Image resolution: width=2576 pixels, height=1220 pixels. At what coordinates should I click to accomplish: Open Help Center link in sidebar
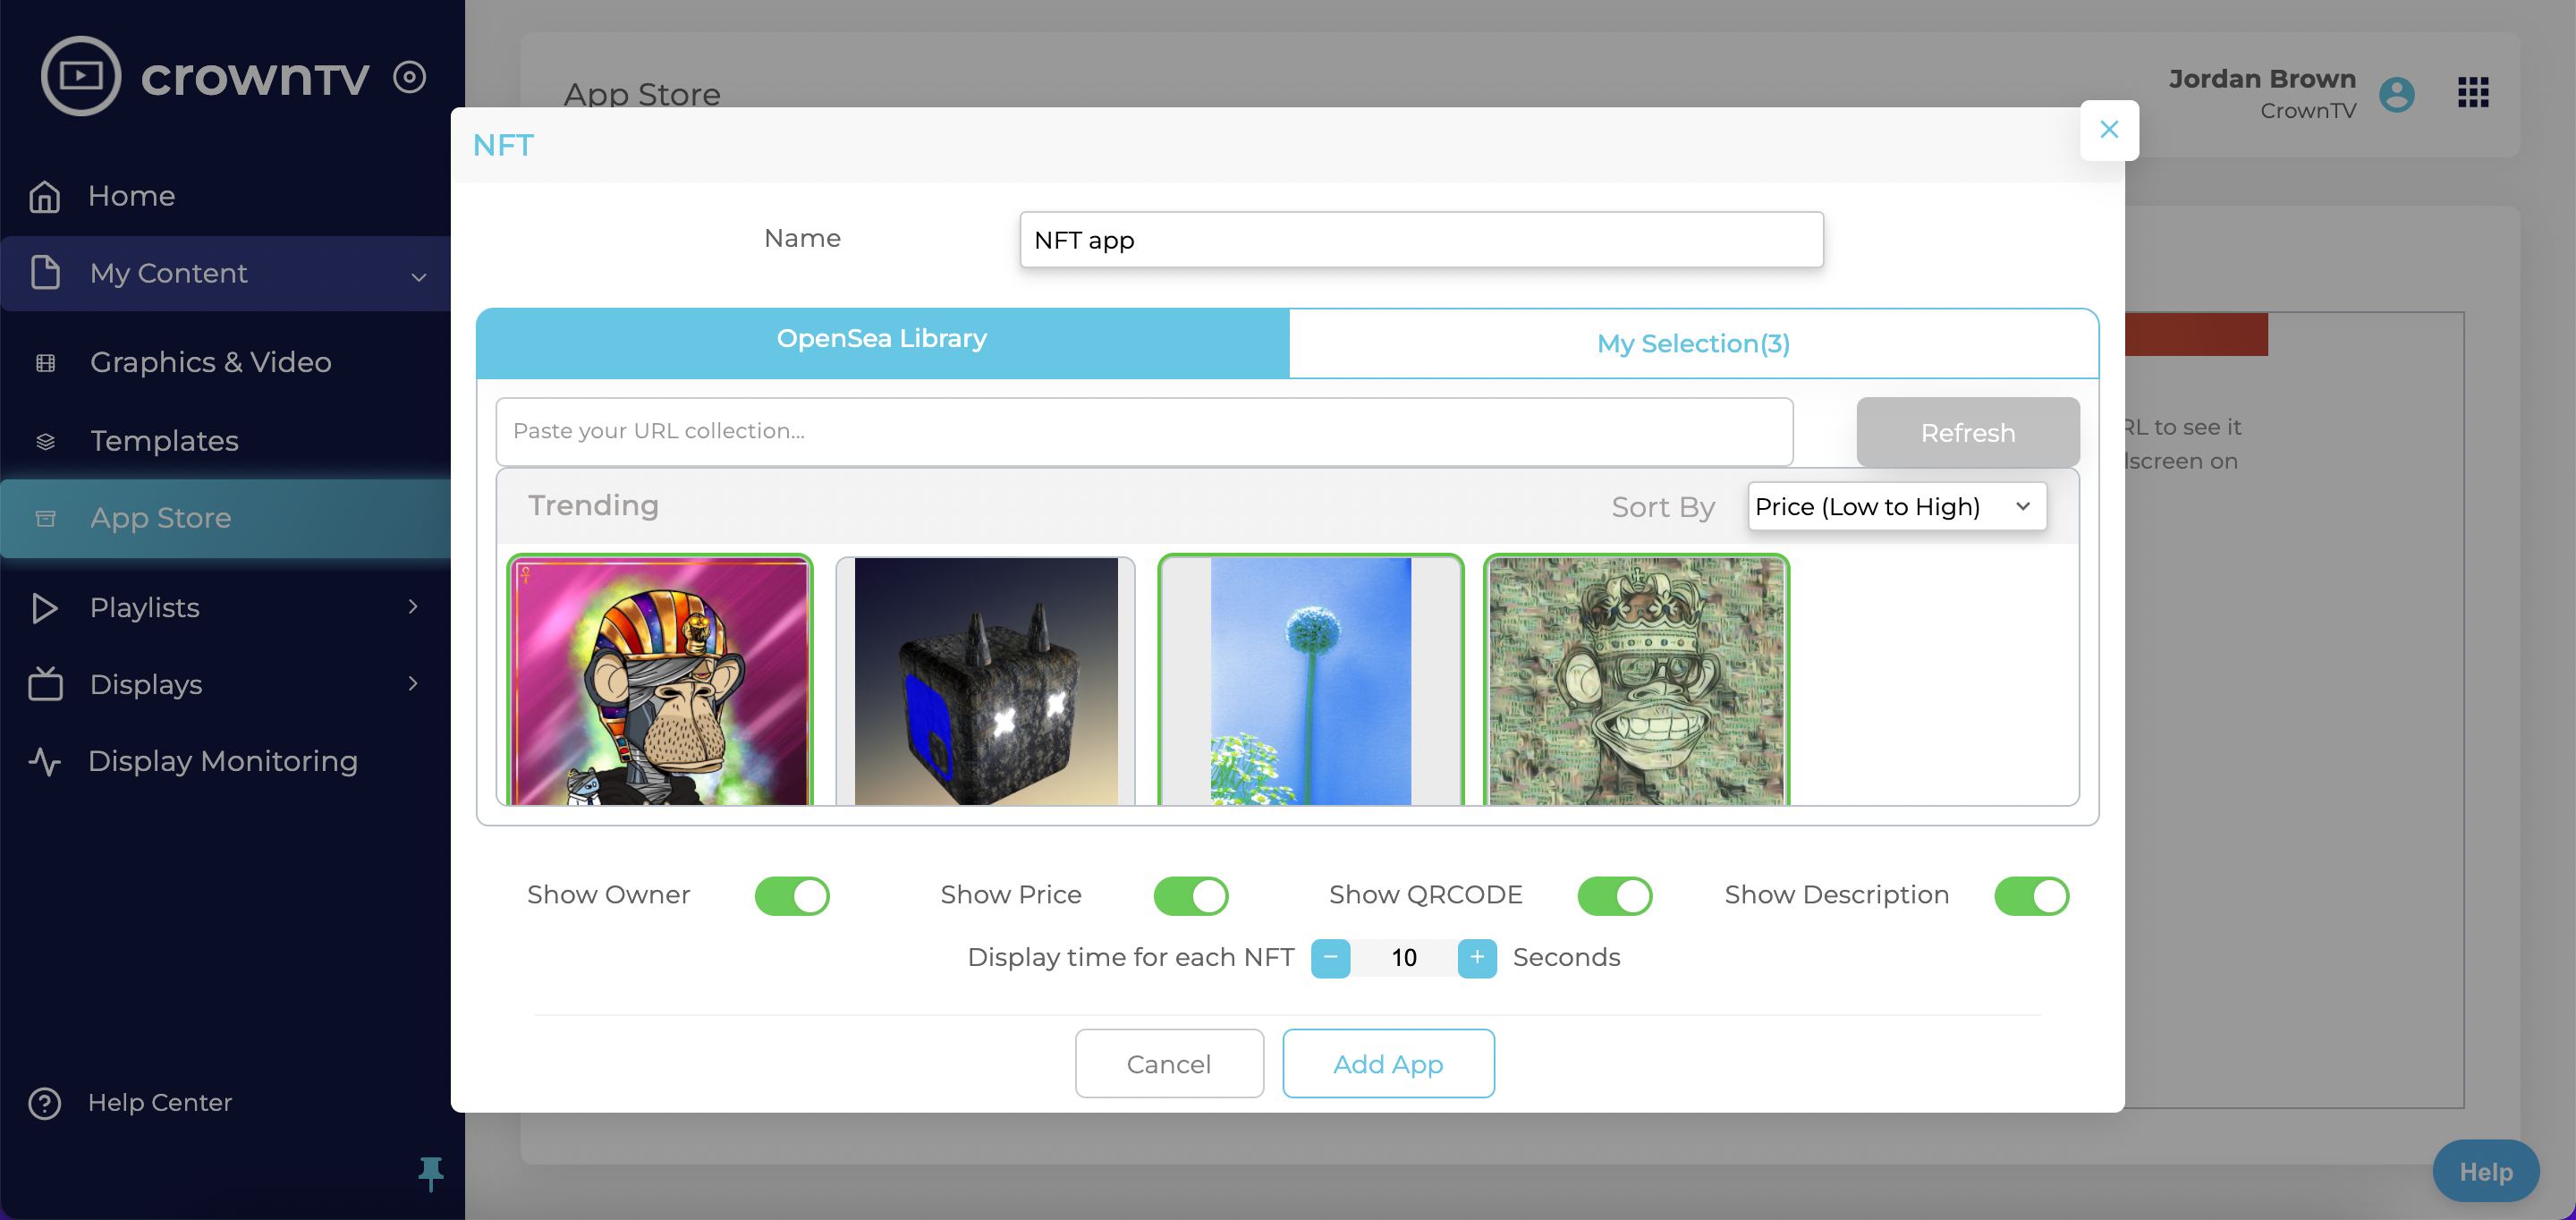160,1103
